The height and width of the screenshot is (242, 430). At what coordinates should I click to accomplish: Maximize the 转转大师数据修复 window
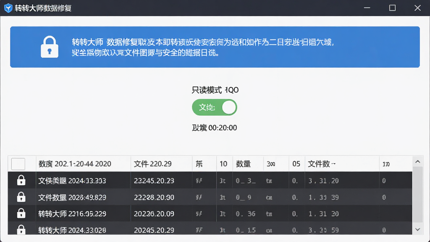tap(393, 8)
